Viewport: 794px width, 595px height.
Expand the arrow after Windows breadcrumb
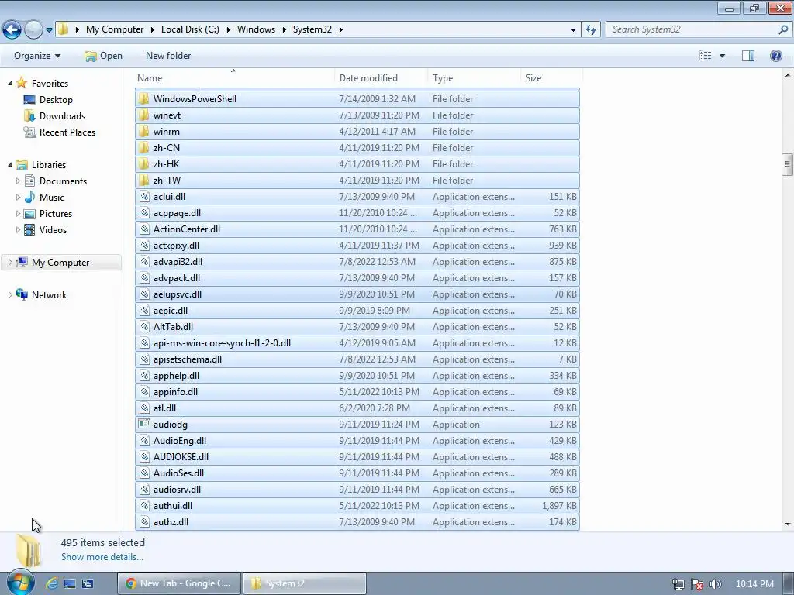point(284,29)
